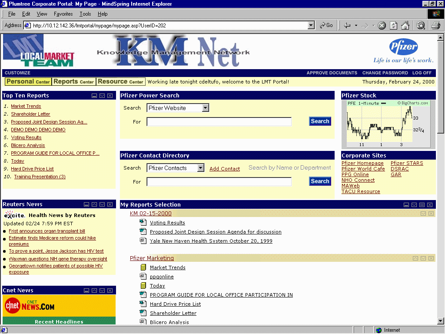Open the View menu
Image resolution: width=445 pixels, height=334 pixels.
tap(42, 14)
